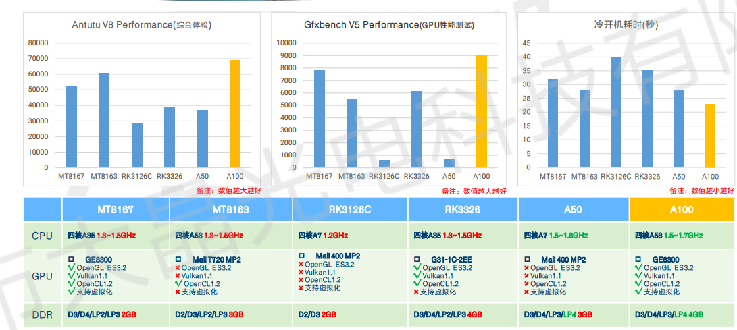Select the orange A100 bar in Antutu chart
This screenshot has width=737, height=330.
(x=235, y=113)
